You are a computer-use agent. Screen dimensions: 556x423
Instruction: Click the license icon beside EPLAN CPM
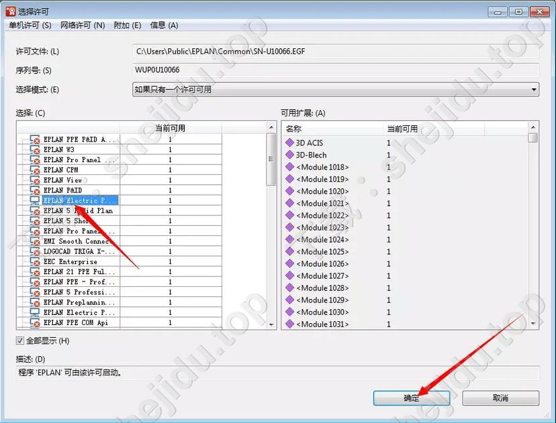tap(35, 170)
